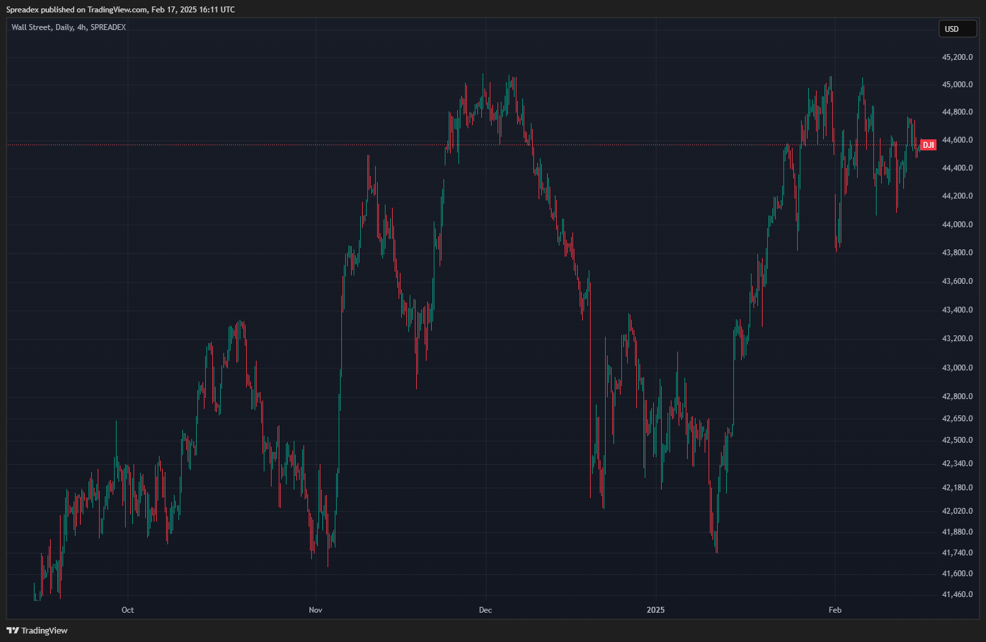Click the Oct label on time axis
Viewport: 986px width, 642px height.
[x=128, y=610]
